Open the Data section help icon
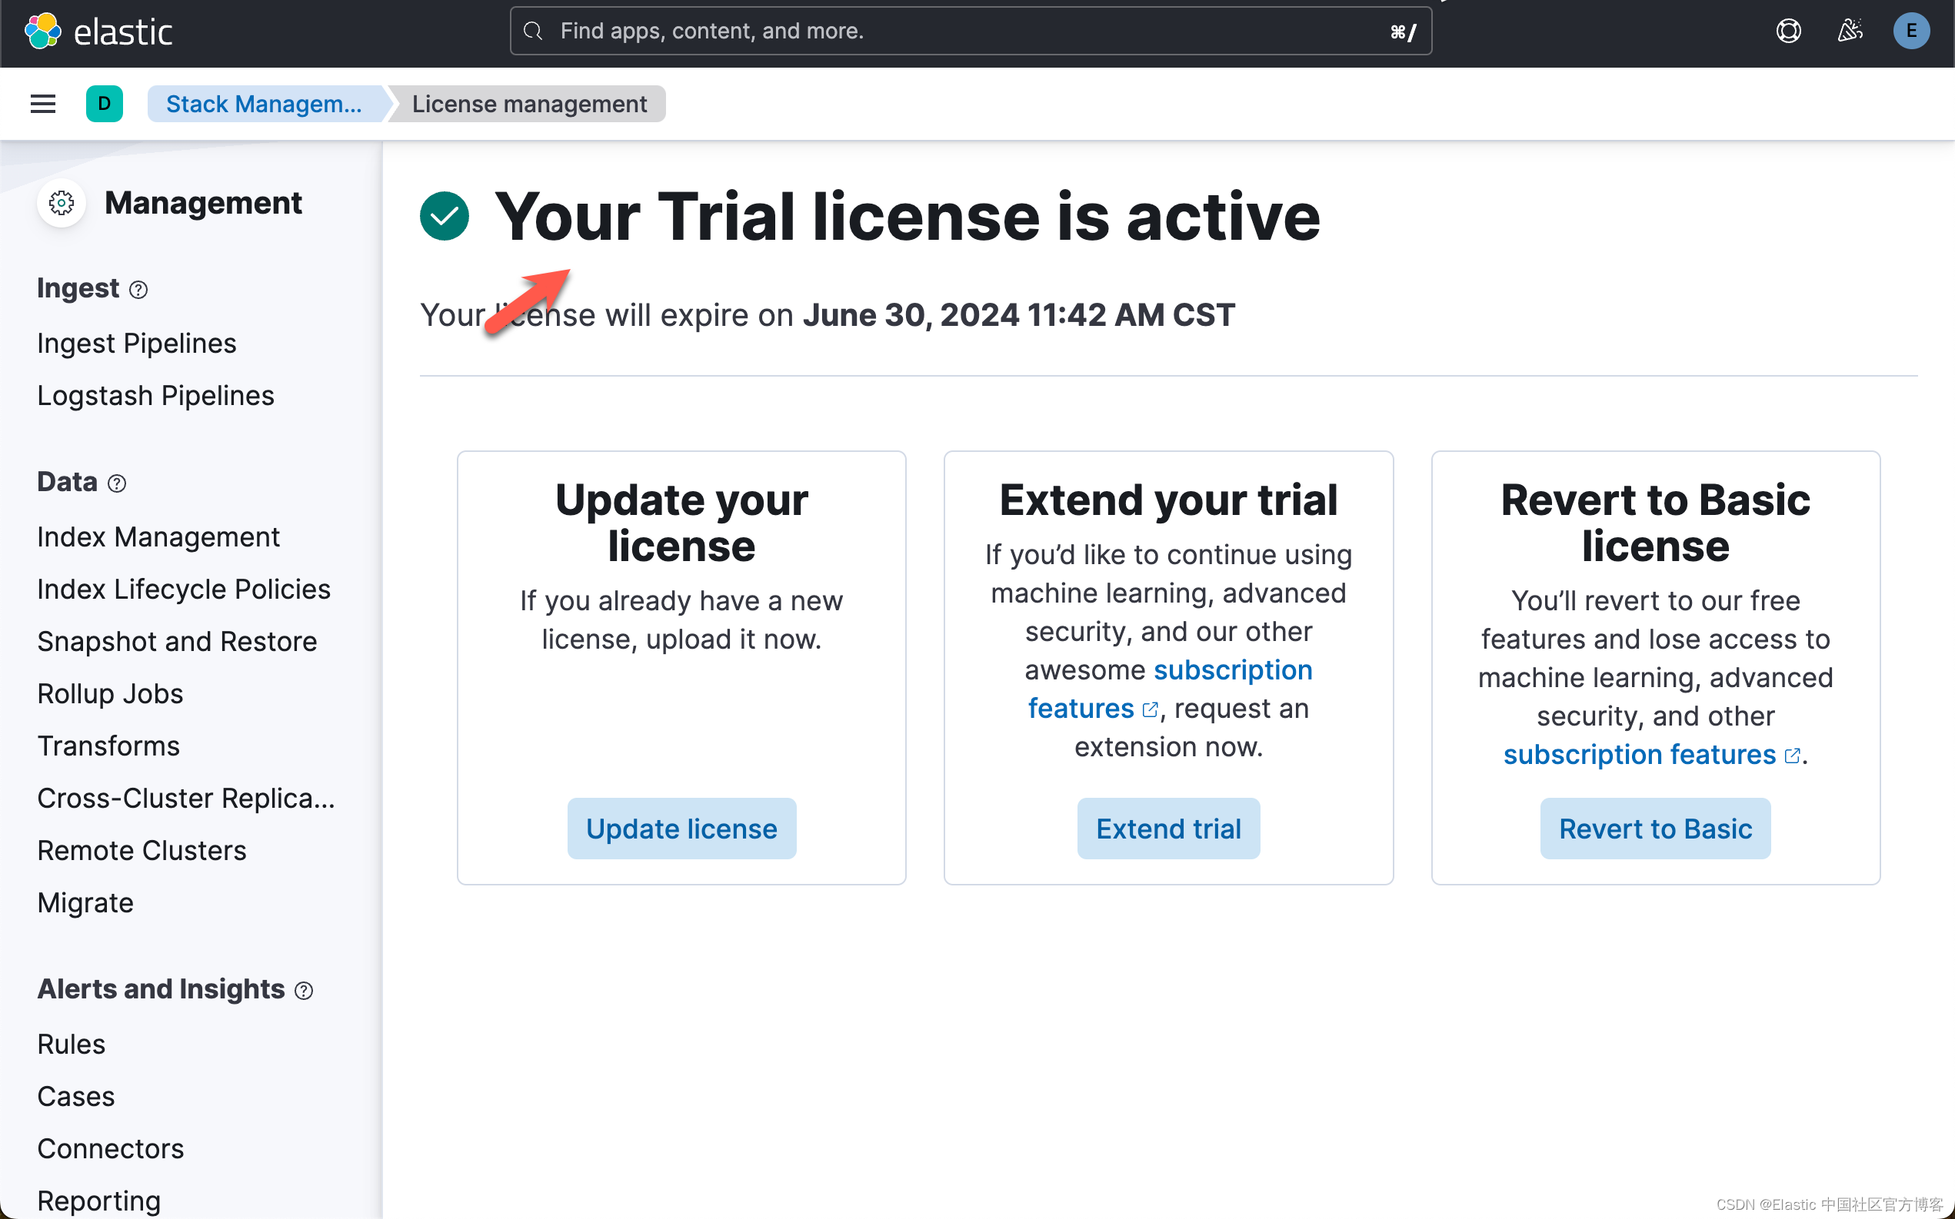This screenshot has width=1955, height=1219. click(x=117, y=483)
